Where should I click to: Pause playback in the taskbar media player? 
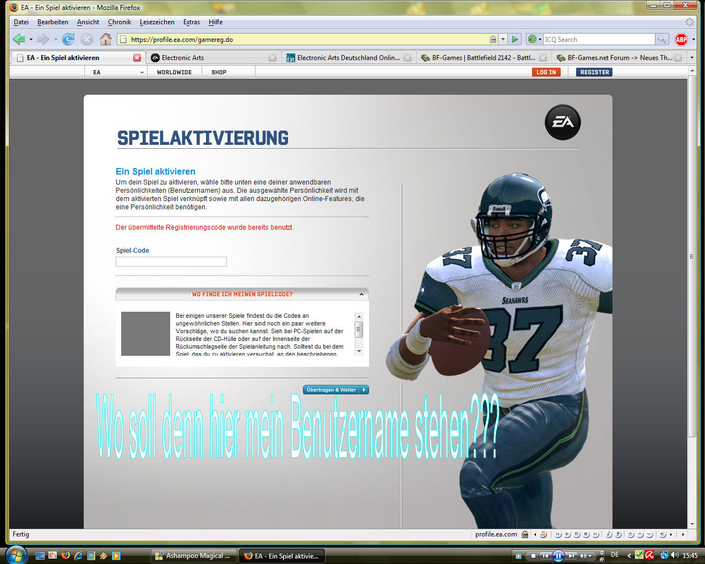tap(558, 556)
